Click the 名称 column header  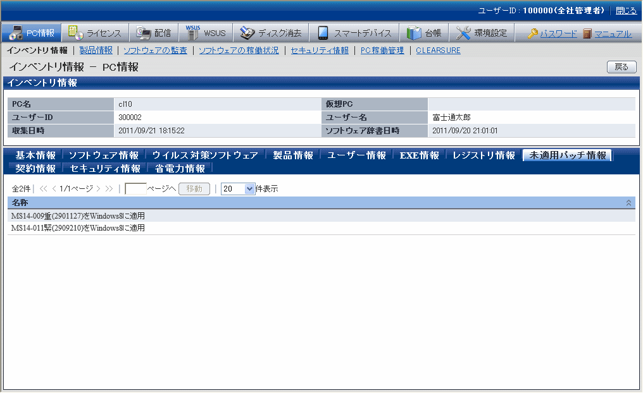tap(321, 203)
